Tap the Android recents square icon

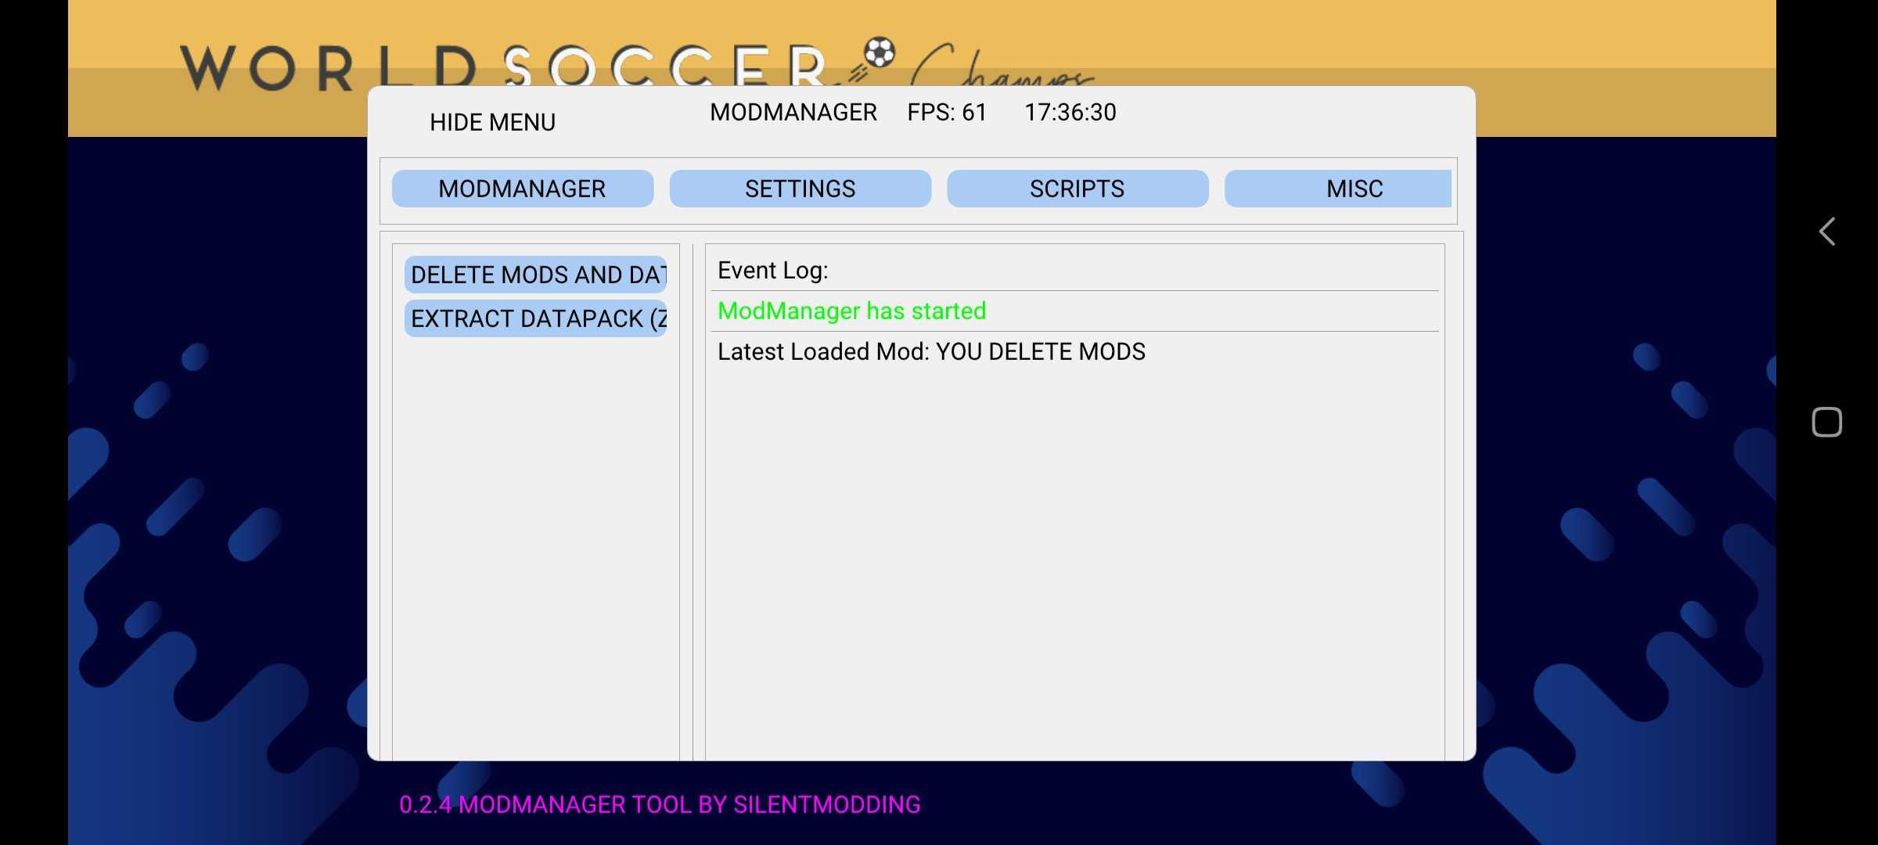click(x=1827, y=422)
